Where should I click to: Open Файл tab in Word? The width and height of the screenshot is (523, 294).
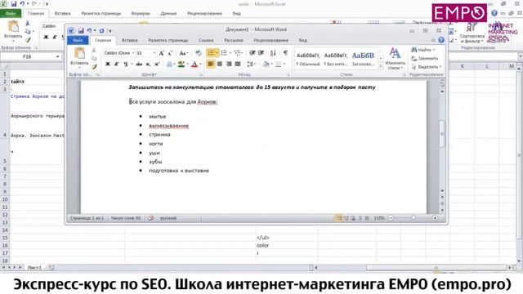pos(78,40)
